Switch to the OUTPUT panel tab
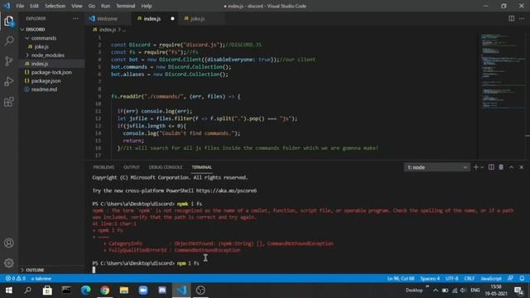Viewport: 530px width, 298px height. [x=132, y=167]
